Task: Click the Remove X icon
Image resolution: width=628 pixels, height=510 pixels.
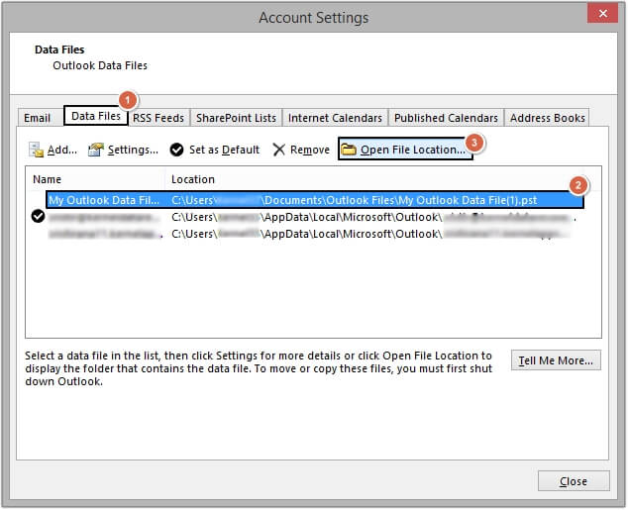Action: tap(278, 150)
